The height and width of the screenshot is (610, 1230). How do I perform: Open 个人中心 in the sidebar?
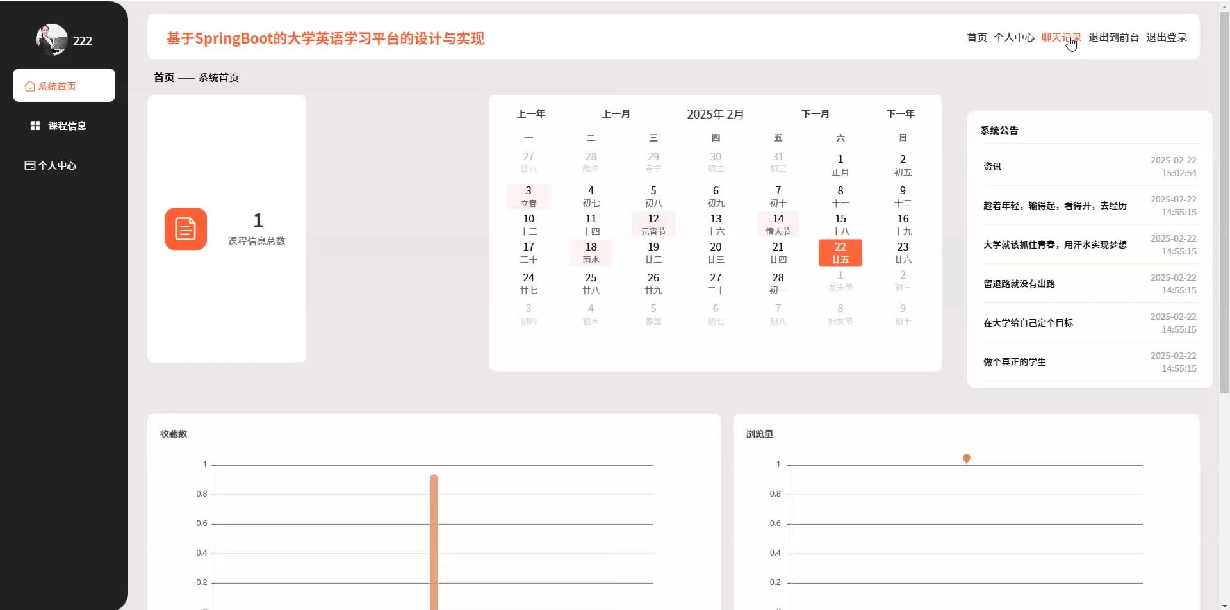pos(64,165)
